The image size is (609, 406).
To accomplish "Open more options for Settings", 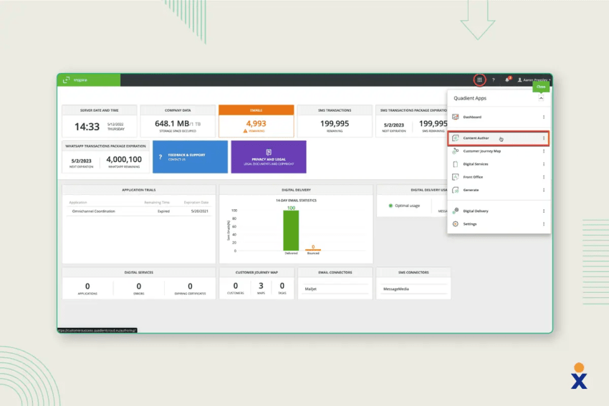I will tap(544, 224).
